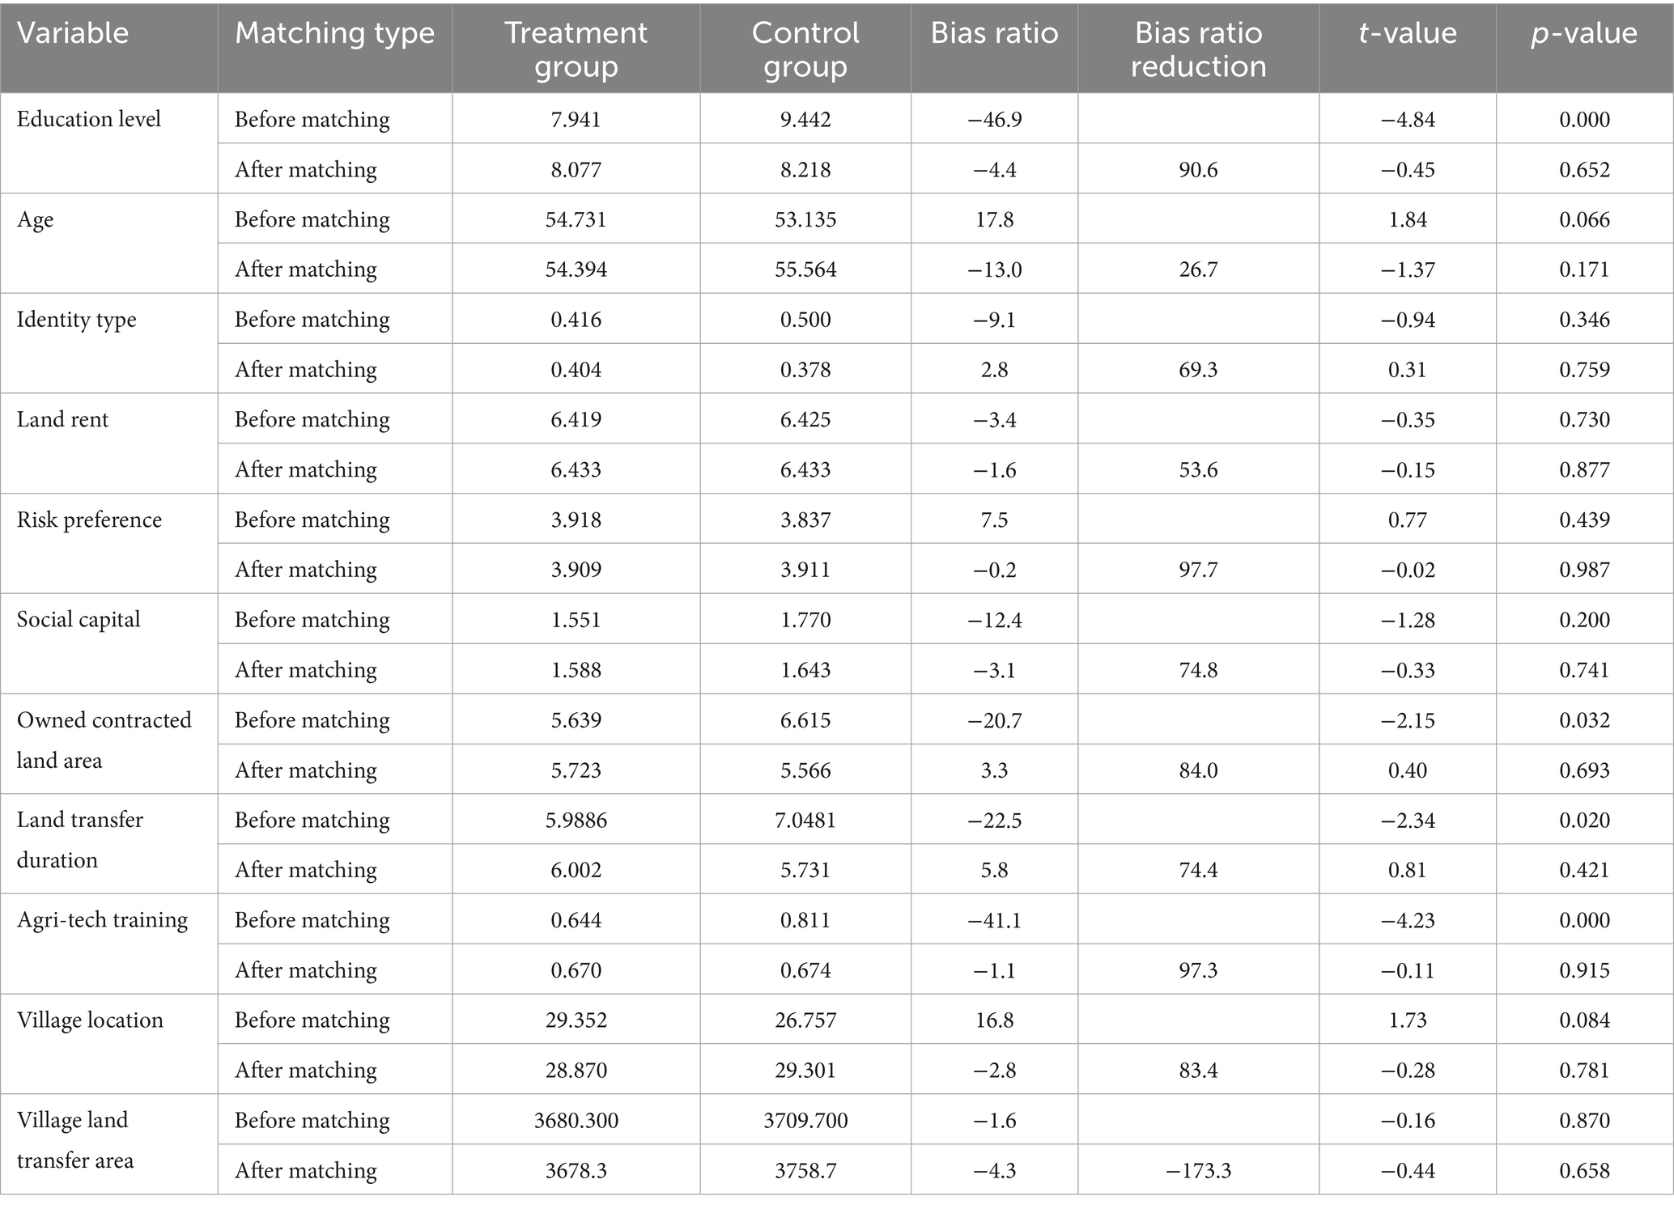Select the Risk preference row label
The height and width of the screenshot is (1209, 1674).
pyautogui.click(x=89, y=520)
